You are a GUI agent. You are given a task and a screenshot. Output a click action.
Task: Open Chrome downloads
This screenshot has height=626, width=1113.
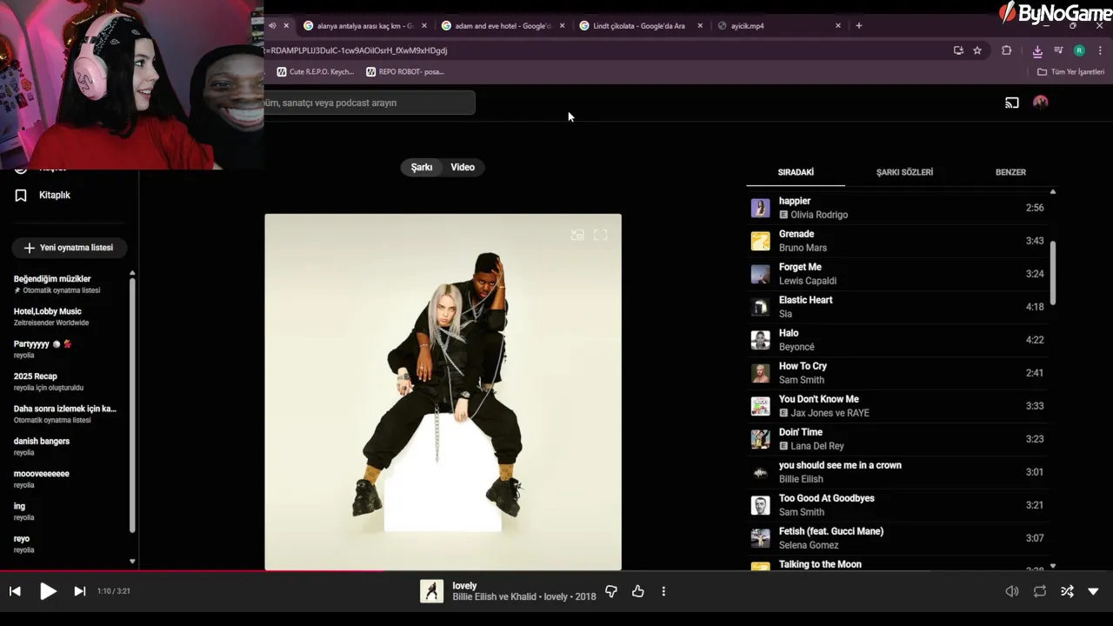click(1037, 50)
